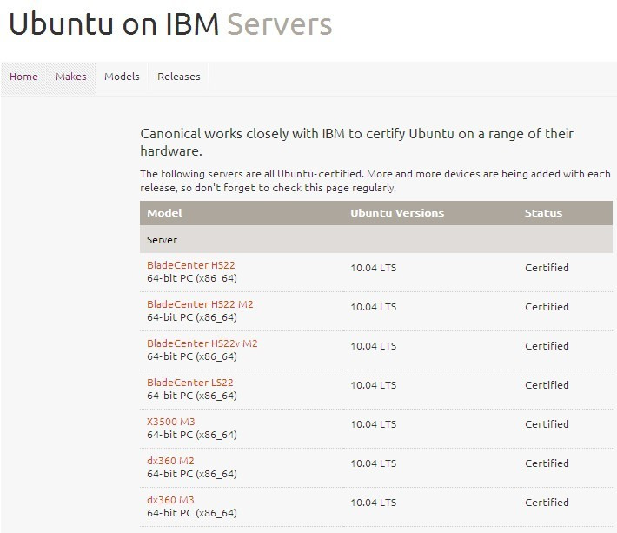This screenshot has width=617, height=533.
Task: Click 10.04 LTS in dx360 M2 row
Action: pyautogui.click(x=374, y=463)
